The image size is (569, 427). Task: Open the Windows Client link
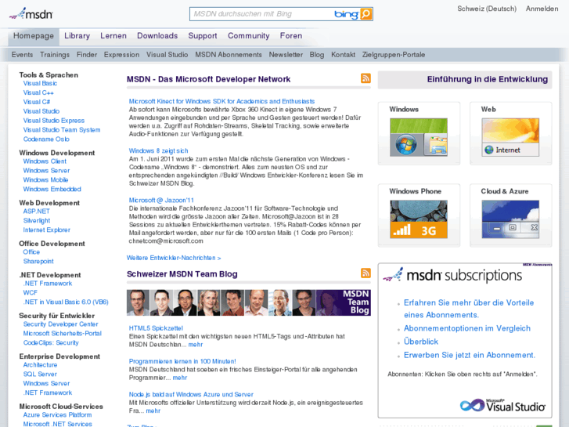click(45, 161)
